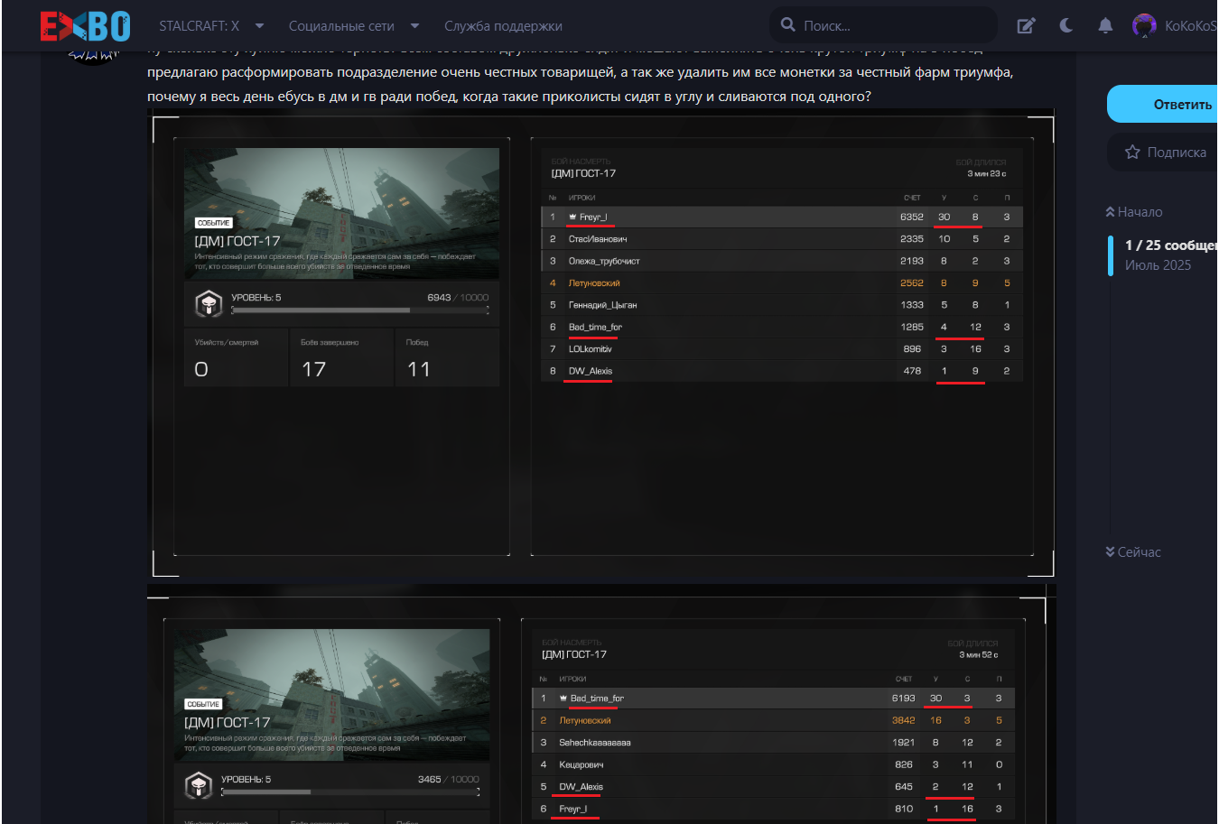Click Боёв завершено 17 stat box

pyautogui.click(x=341, y=358)
